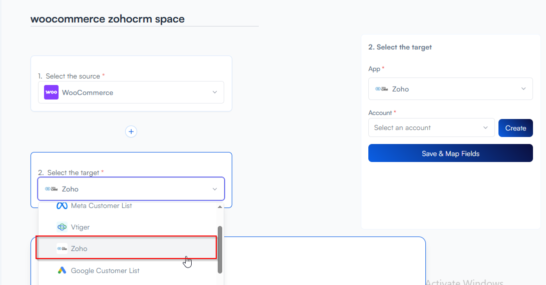The width and height of the screenshot is (546, 285).
Task: Click the plus icon between source and target
Action: tap(131, 131)
